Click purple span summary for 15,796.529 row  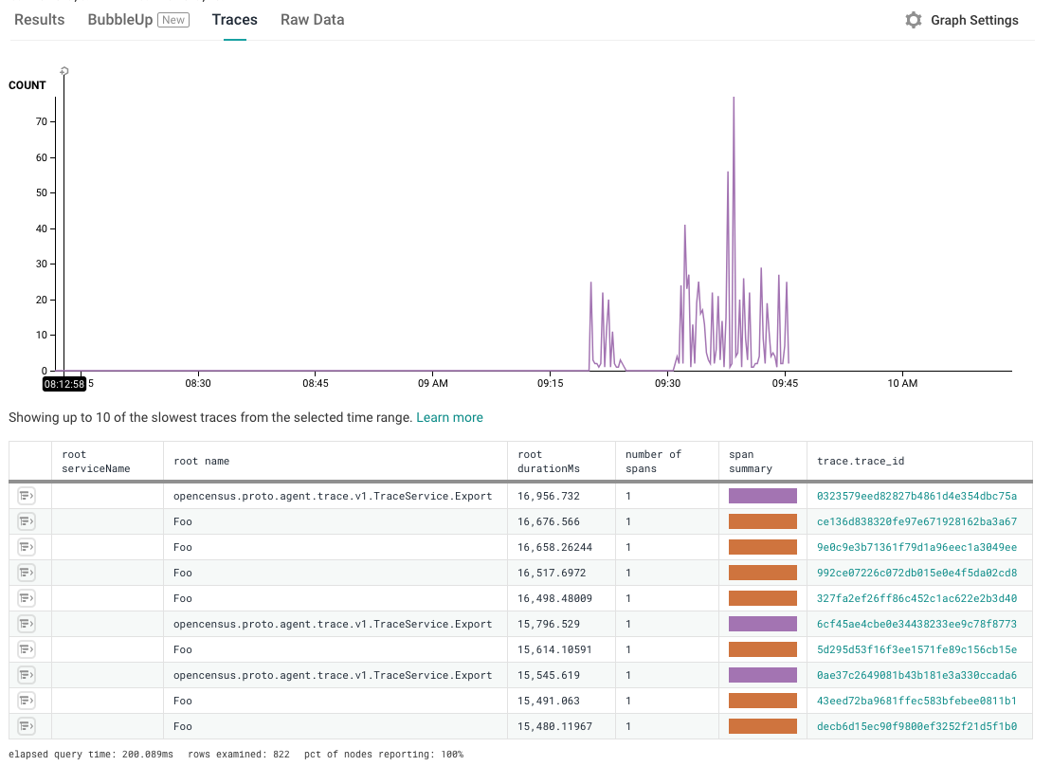pyautogui.click(x=763, y=624)
